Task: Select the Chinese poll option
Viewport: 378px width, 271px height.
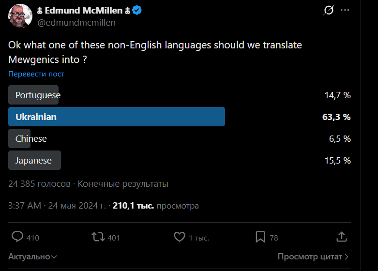Action: click(31, 138)
